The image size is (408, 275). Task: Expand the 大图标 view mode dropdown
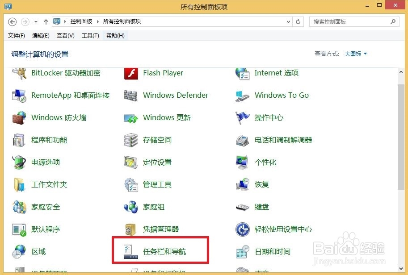[x=356, y=54]
